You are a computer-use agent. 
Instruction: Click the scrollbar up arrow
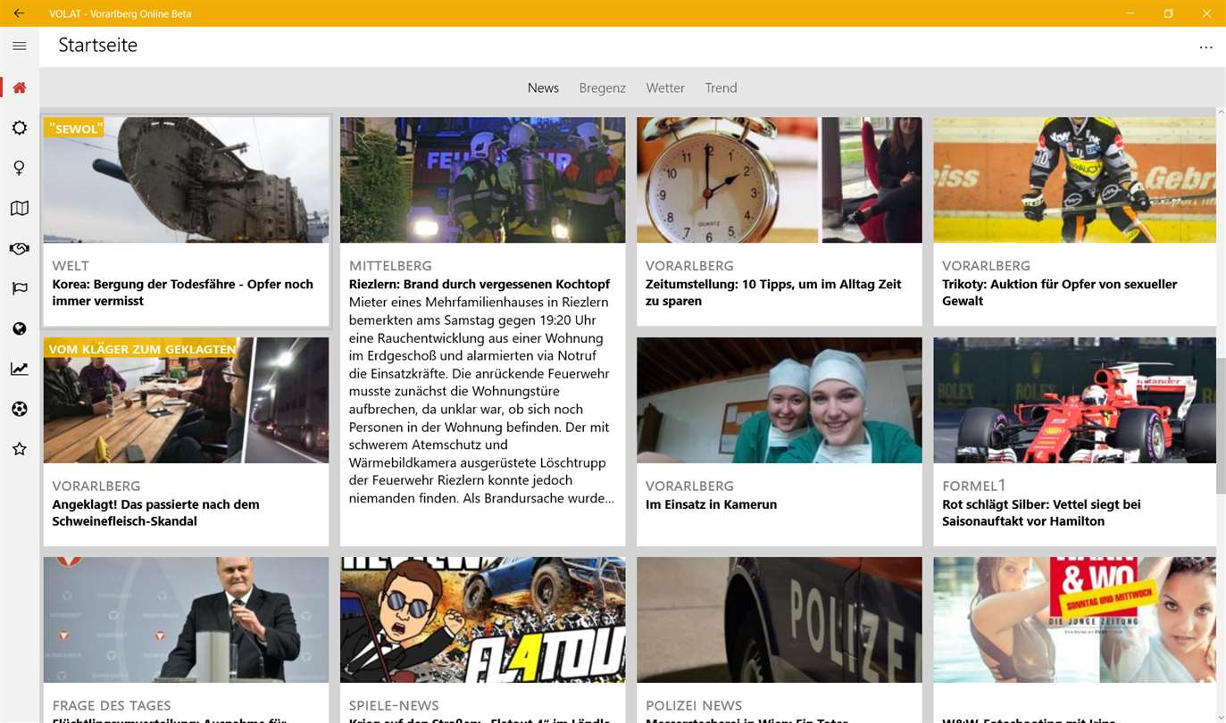[1221, 113]
